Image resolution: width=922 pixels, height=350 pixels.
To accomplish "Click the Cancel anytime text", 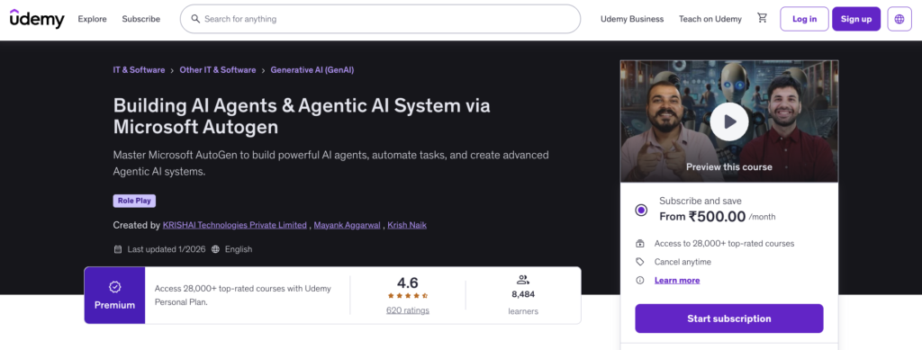I will [682, 262].
